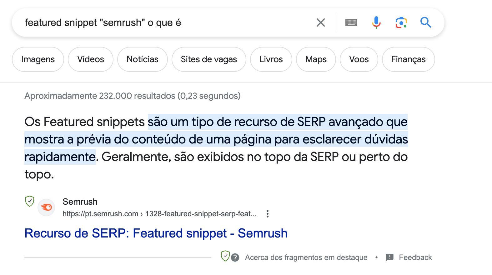Click the Feedback flag icon

[389, 257]
